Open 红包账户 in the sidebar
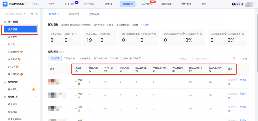The image size is (258, 121). [13, 104]
